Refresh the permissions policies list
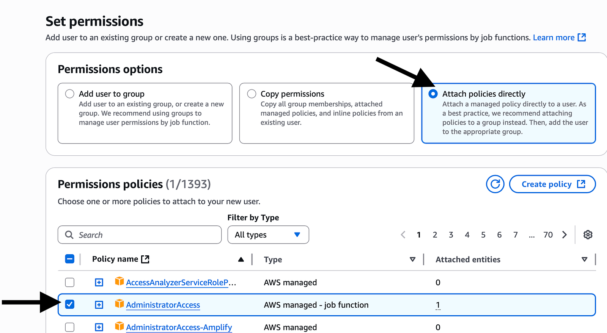Image resolution: width=607 pixels, height=333 pixels. 495,184
